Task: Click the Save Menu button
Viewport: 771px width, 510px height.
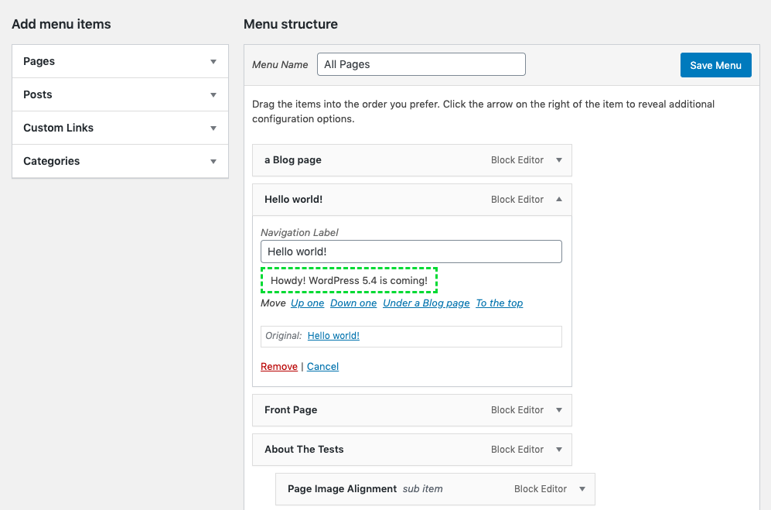Action: click(x=715, y=65)
